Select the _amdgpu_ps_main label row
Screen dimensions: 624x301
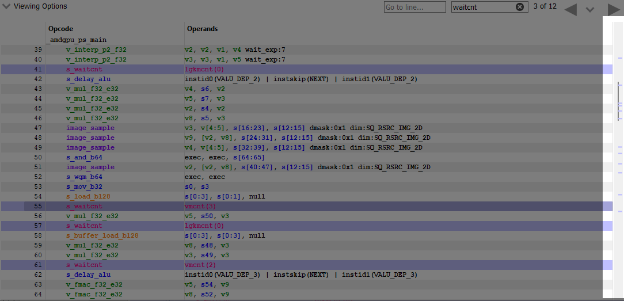coord(76,40)
